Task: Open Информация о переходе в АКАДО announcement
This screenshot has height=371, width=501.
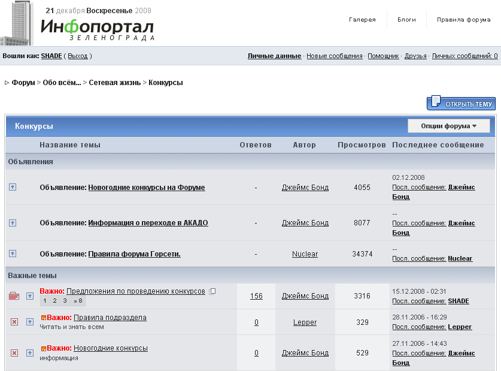Action: click(x=148, y=223)
